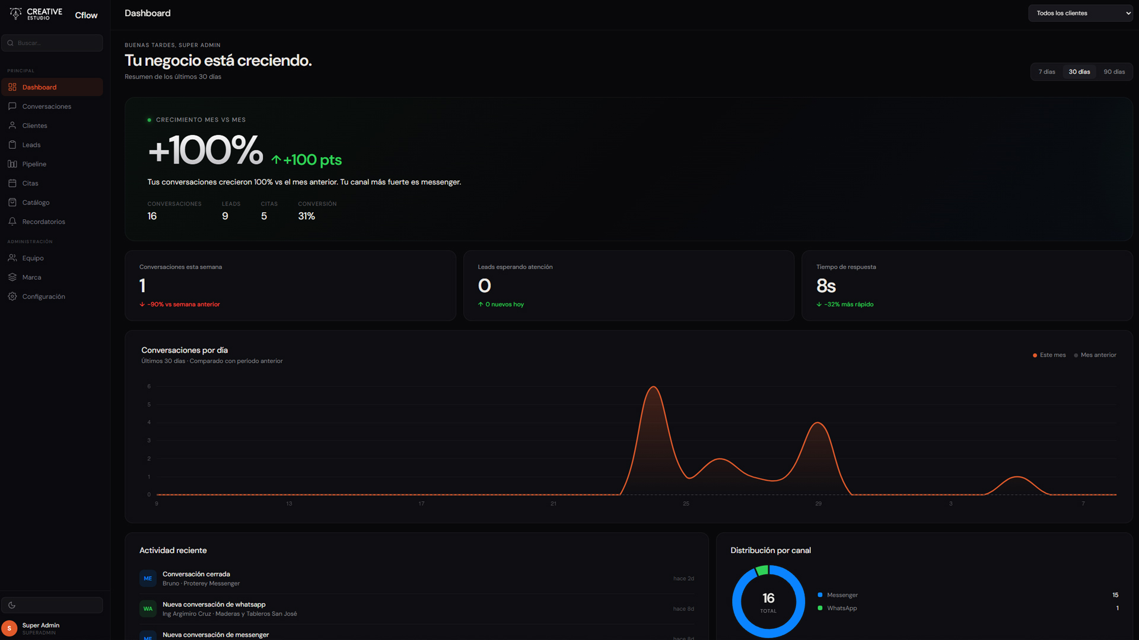Viewport: 1139px width, 640px height.
Task: Switch range to 90 días
Action: (1115, 72)
